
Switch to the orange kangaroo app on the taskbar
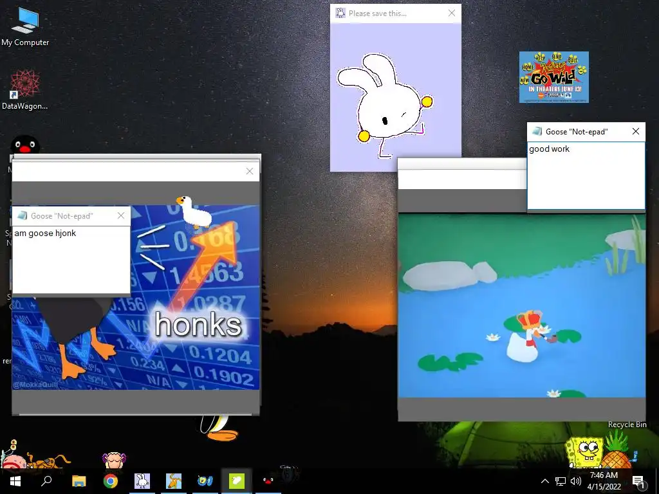coord(174,481)
